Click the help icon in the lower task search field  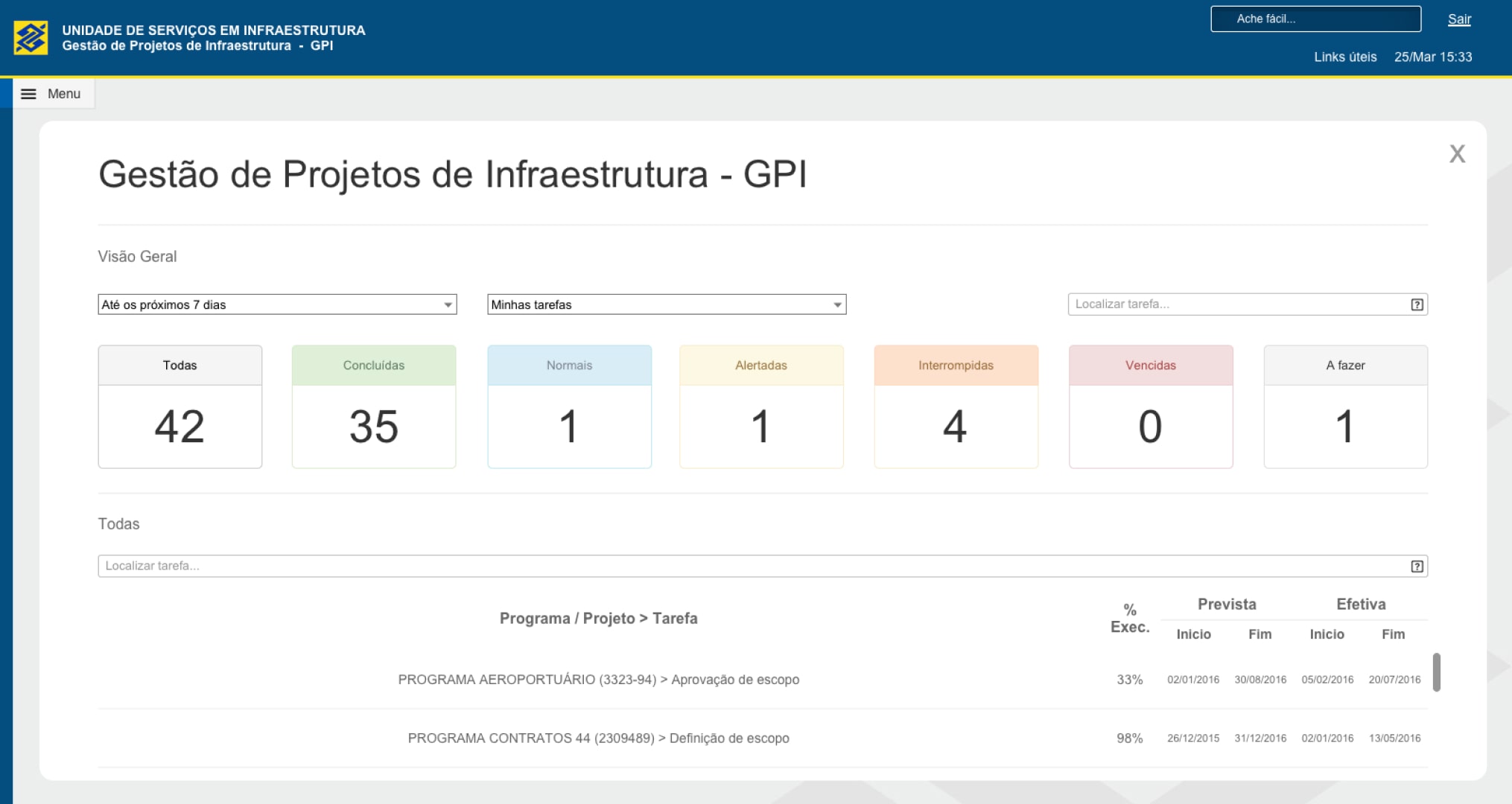click(x=1417, y=567)
